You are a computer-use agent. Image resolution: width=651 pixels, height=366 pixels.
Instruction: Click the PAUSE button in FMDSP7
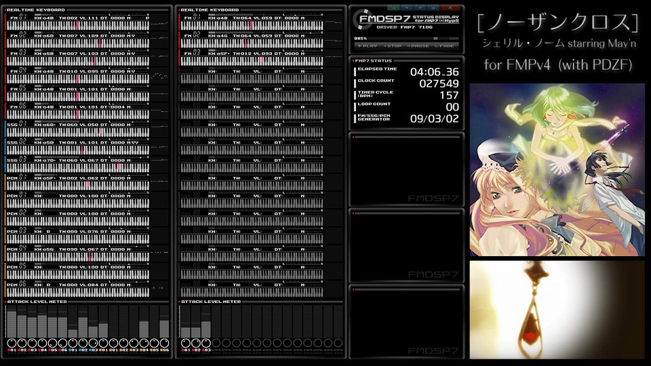click(x=418, y=46)
